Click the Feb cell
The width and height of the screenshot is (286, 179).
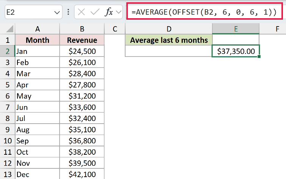coord(38,62)
